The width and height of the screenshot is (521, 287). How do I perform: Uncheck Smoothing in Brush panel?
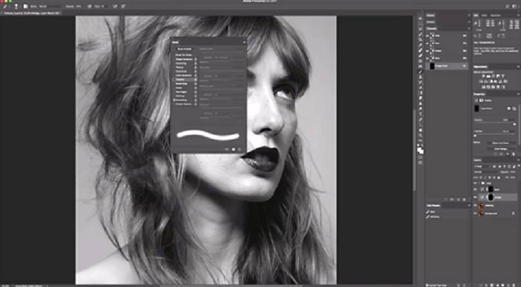click(x=174, y=100)
